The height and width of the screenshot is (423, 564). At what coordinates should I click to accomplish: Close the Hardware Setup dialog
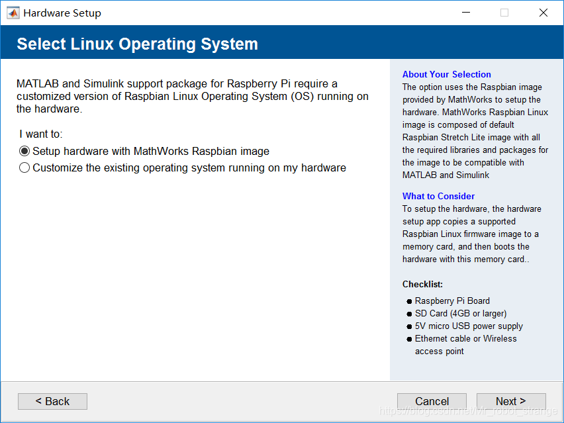[x=543, y=13]
